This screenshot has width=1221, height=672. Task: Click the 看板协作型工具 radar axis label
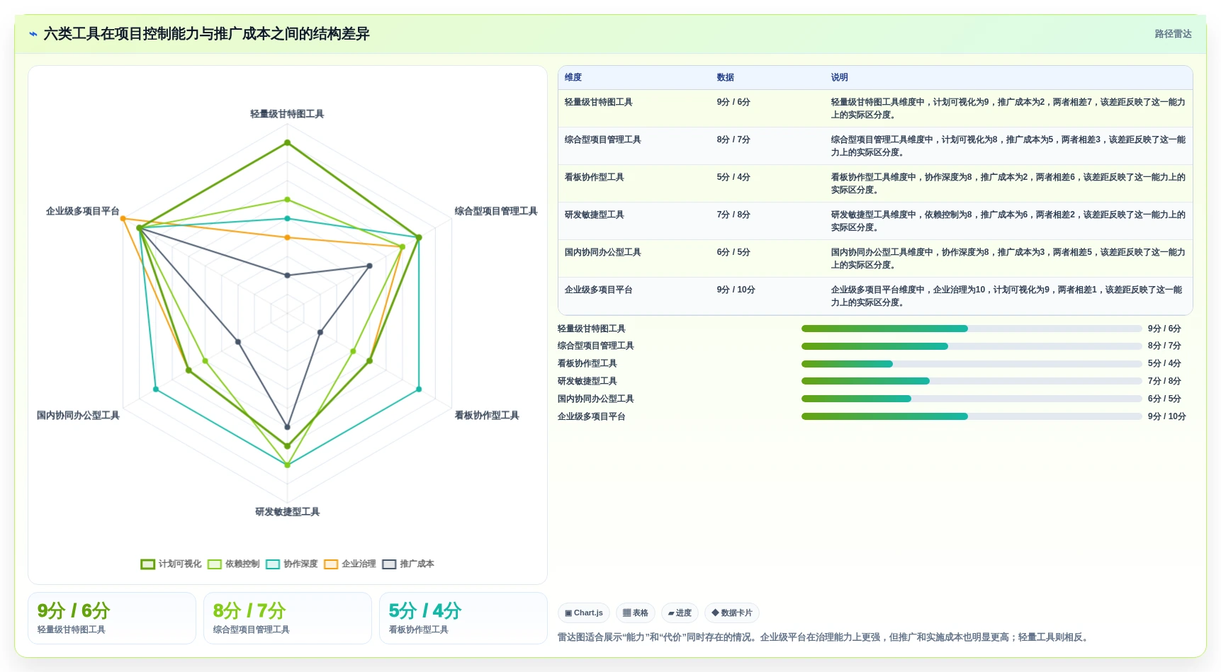[487, 416]
